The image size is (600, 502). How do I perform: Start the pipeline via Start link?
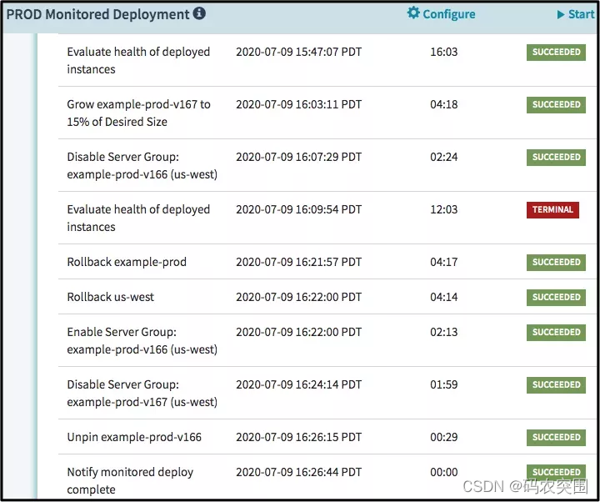576,14
